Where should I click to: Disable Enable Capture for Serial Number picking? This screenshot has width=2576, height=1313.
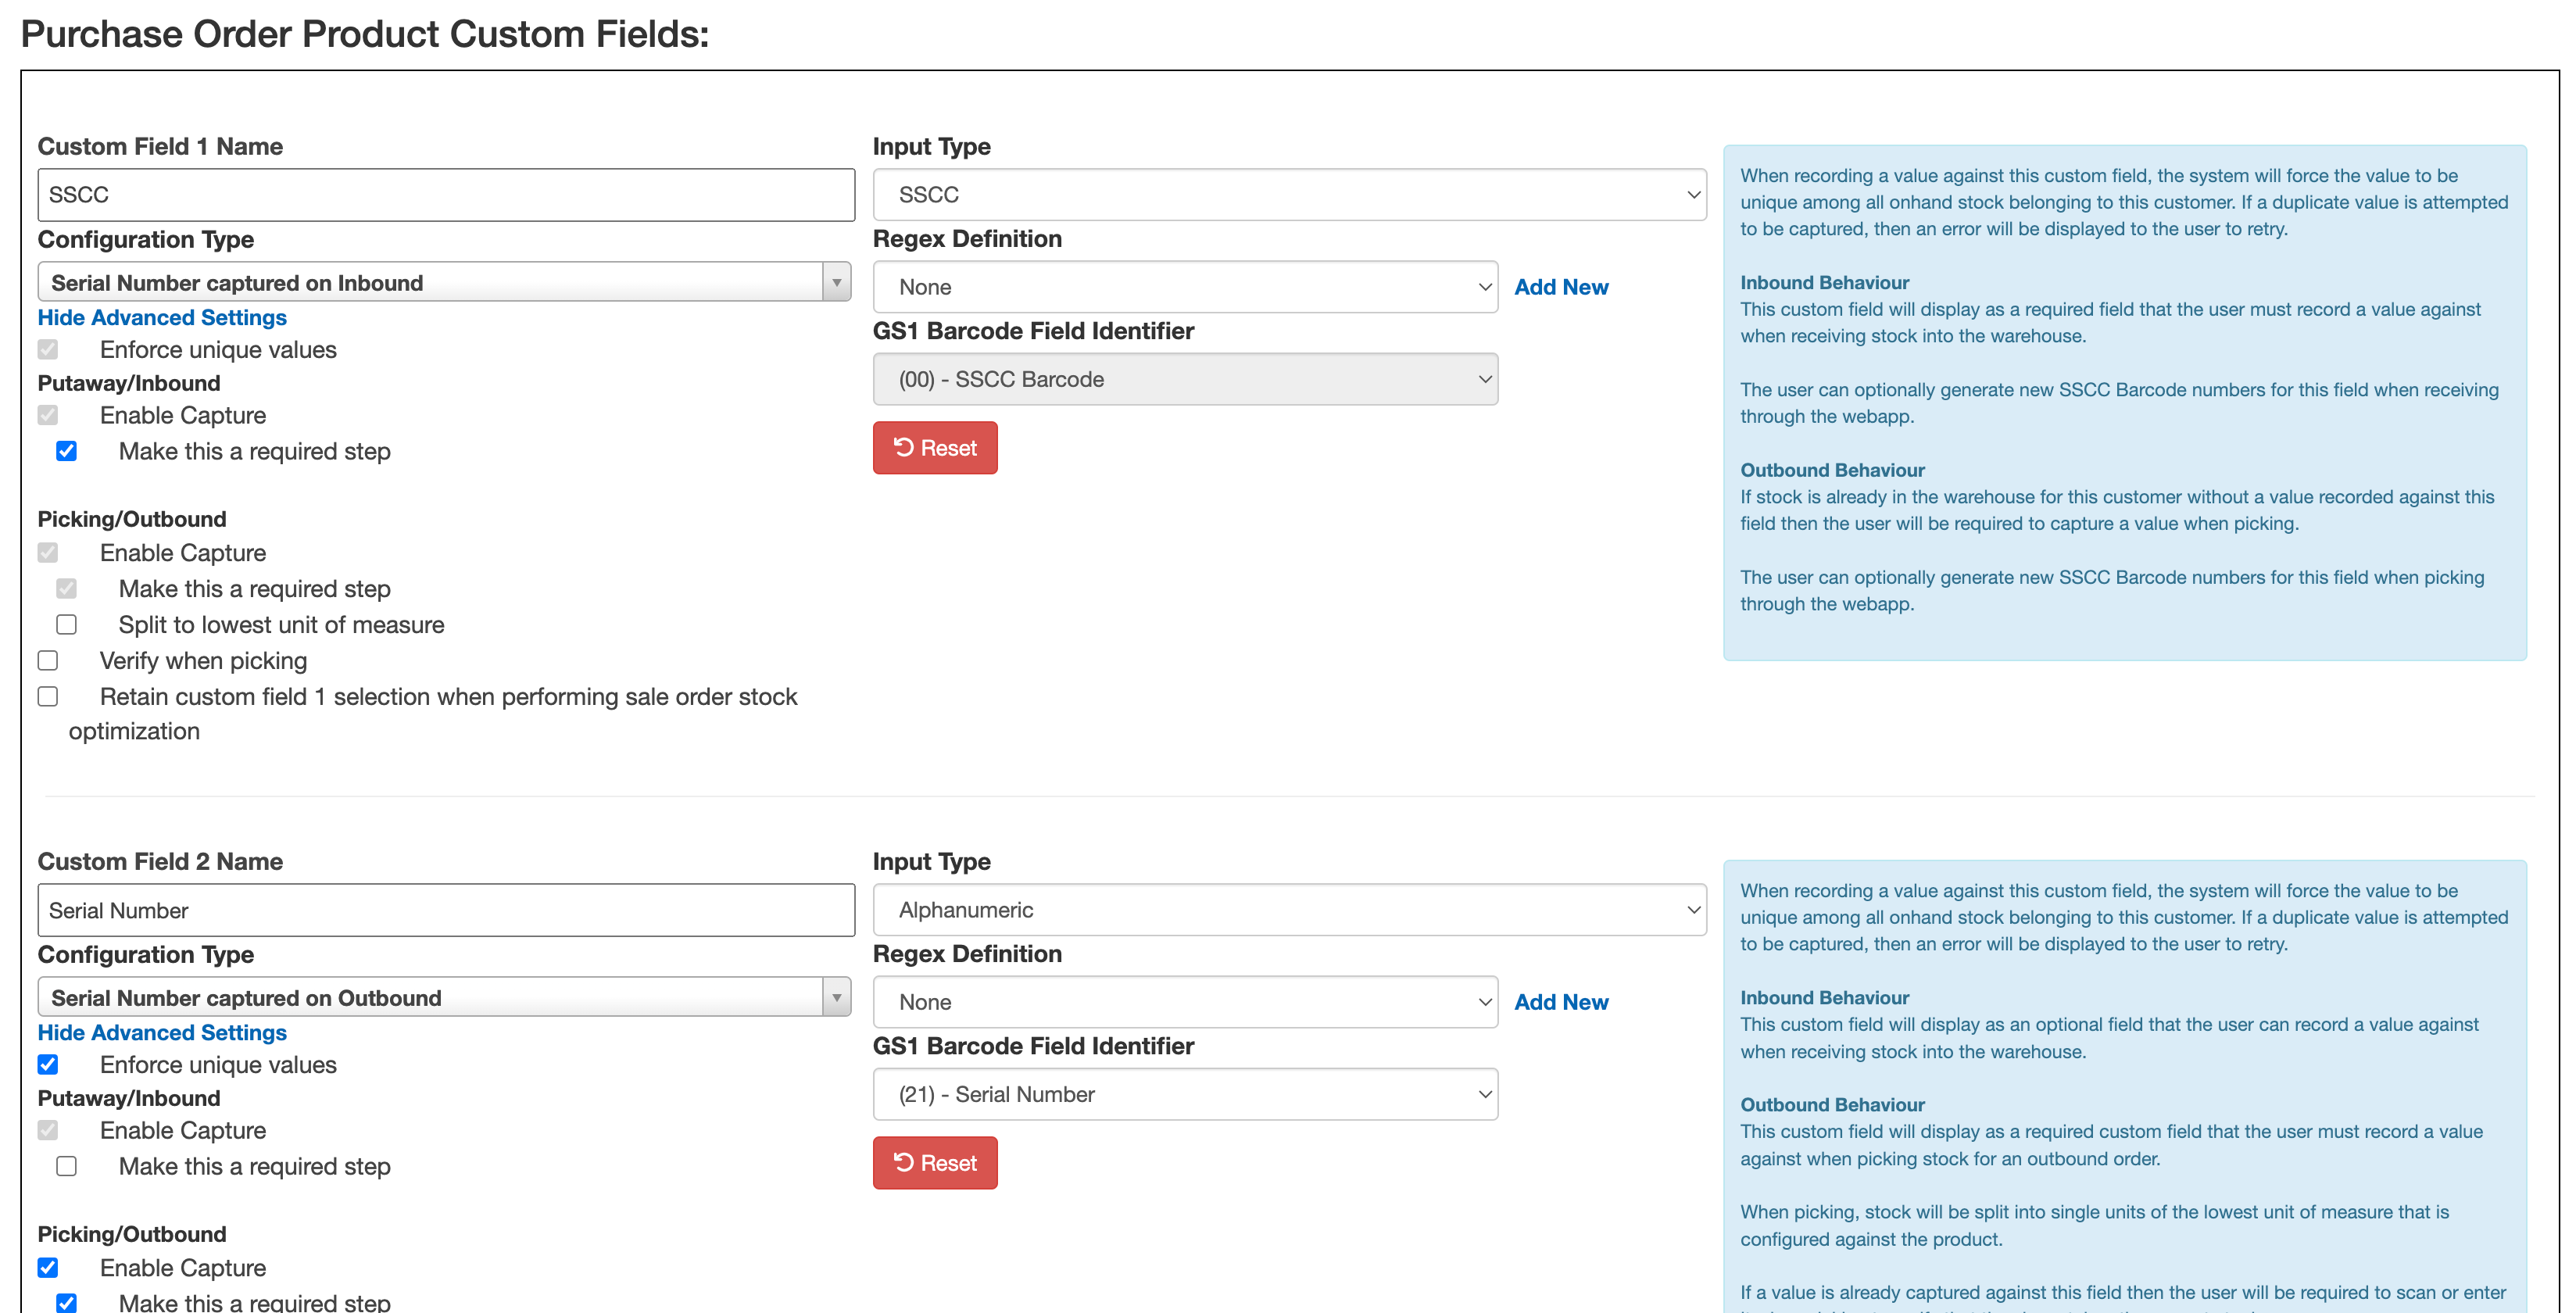click(x=47, y=1267)
